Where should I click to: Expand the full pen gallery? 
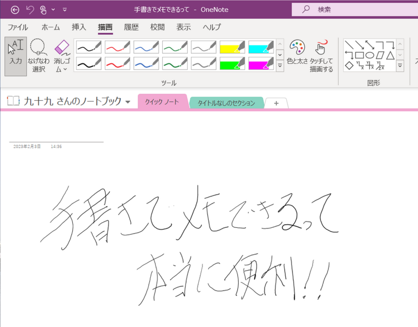[x=280, y=65]
